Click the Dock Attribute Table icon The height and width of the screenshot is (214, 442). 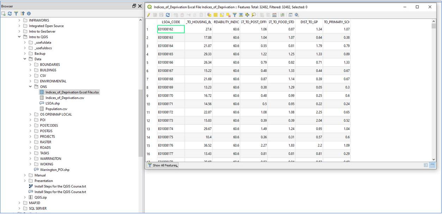290,15
